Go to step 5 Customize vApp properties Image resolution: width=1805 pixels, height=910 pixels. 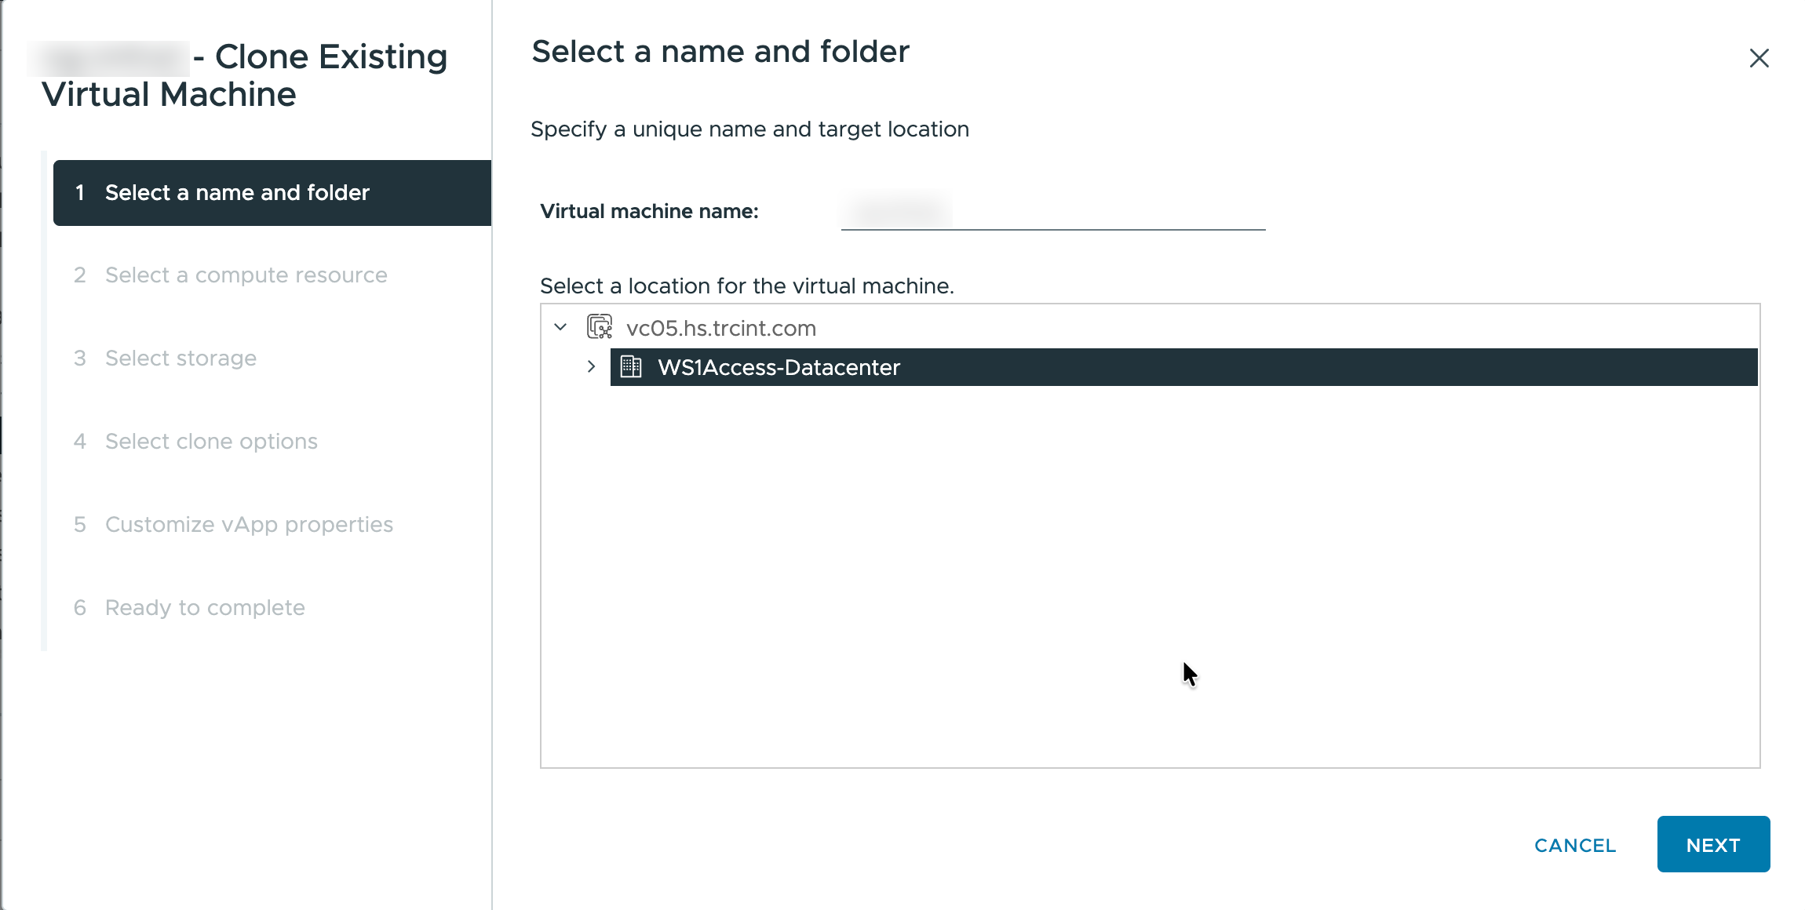[234, 525]
